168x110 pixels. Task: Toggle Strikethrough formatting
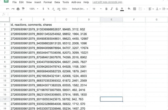pos(117,9)
